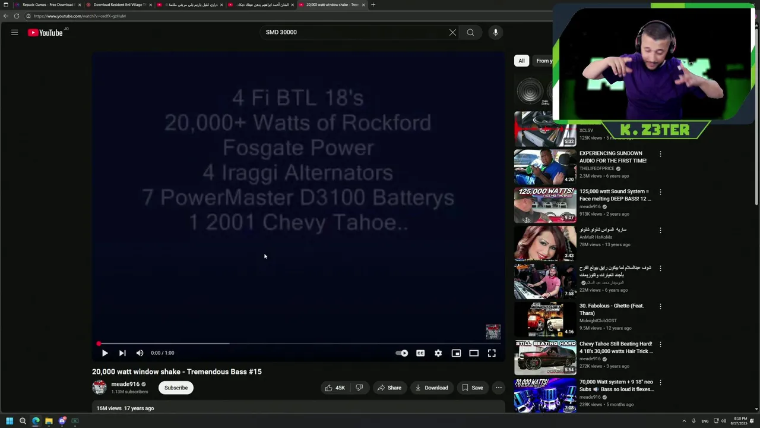
Task: Open Windows taskbar search
Action: 23,421
